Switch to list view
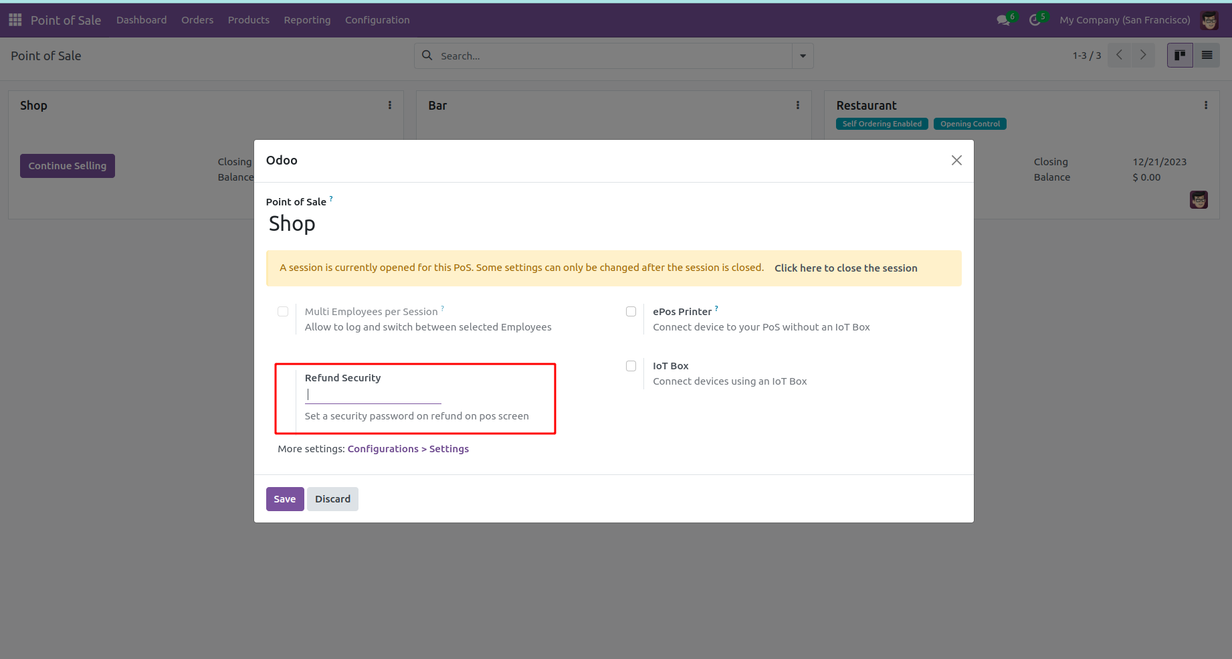Screen dimensions: 1232x659 1207,56
